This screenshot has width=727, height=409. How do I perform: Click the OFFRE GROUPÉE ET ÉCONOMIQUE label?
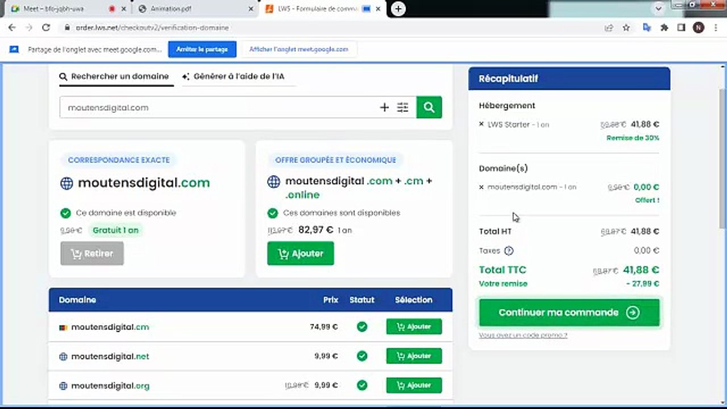point(336,160)
